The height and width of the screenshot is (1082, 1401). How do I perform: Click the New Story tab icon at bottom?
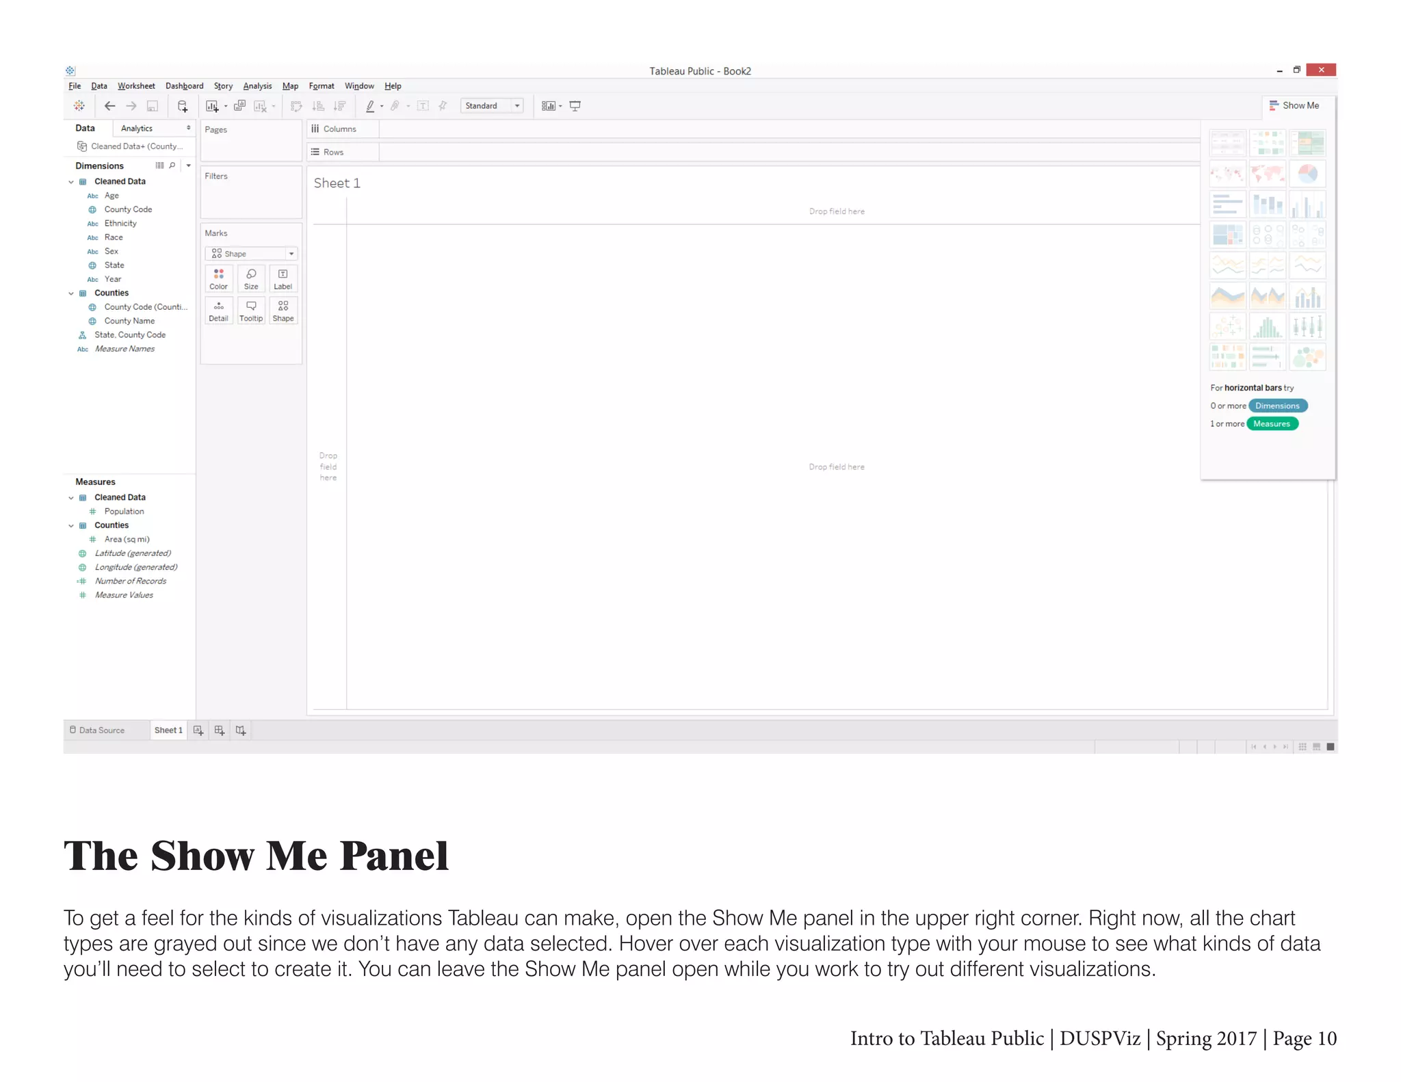click(241, 730)
